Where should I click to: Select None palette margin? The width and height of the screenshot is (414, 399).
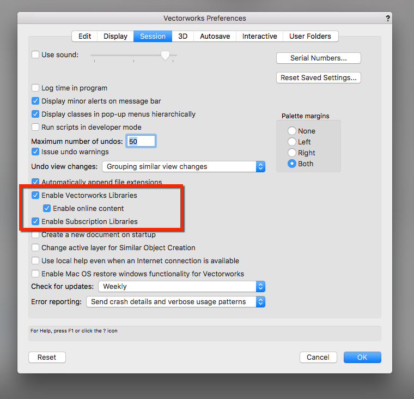pos(292,131)
